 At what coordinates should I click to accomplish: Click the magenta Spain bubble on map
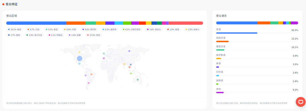pos(104,58)
